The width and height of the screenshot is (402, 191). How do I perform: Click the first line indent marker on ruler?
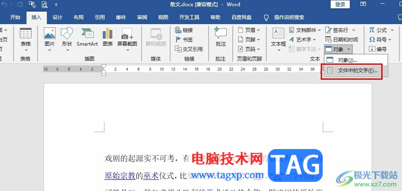[x=104, y=67]
